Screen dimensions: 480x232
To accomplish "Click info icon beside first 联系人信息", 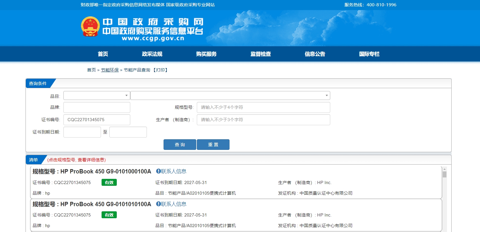I will 158,171.
